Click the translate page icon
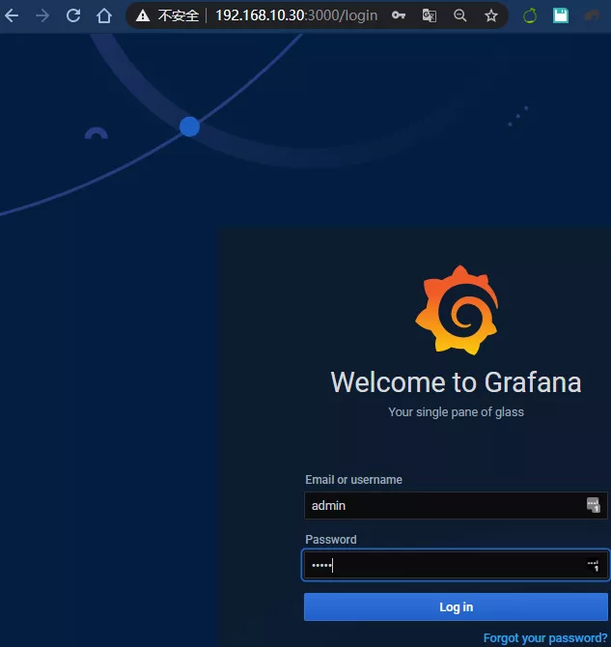611x647 pixels. pyautogui.click(x=429, y=16)
